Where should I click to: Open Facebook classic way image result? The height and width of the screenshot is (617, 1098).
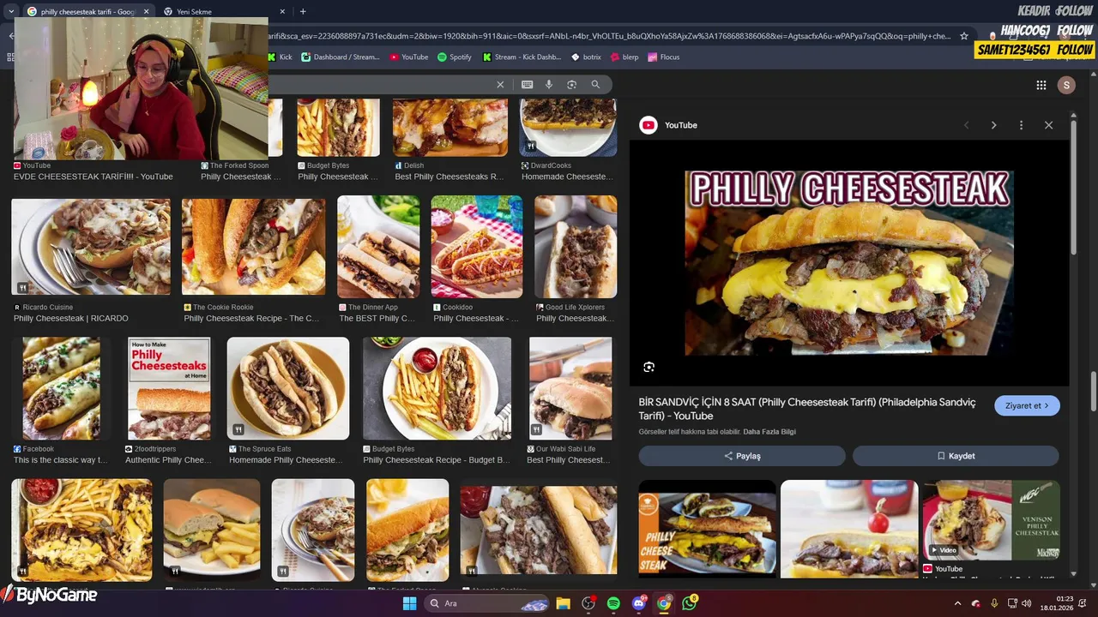tap(61, 388)
